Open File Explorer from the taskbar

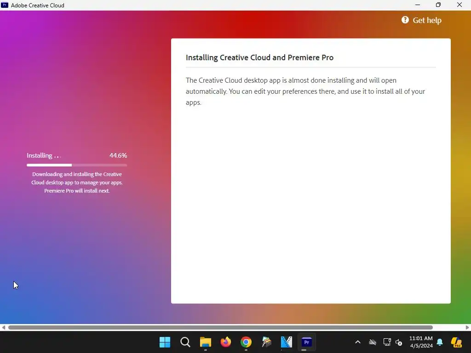click(206, 342)
